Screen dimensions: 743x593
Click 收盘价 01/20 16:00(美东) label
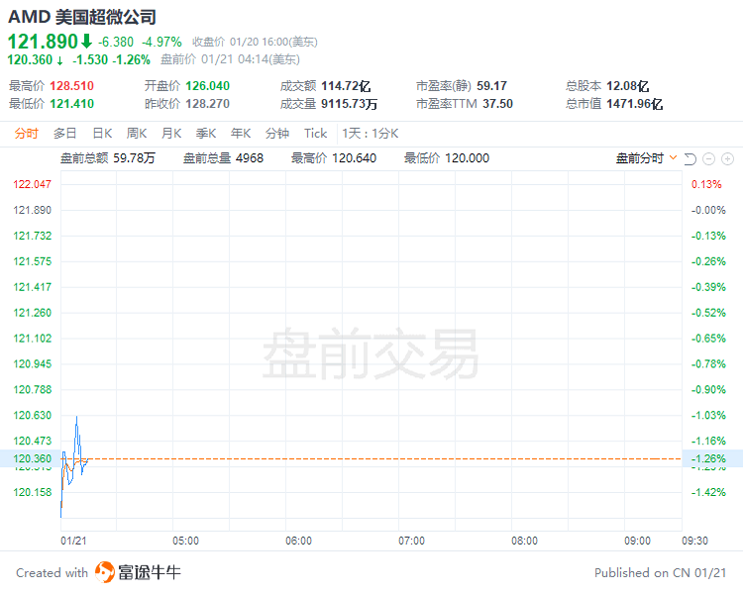255,43
